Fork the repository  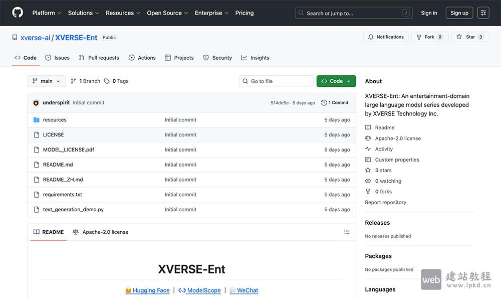430,37
